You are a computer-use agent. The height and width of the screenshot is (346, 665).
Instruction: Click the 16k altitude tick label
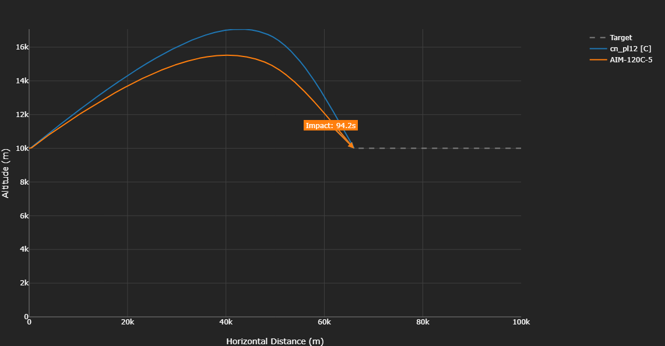click(x=22, y=47)
